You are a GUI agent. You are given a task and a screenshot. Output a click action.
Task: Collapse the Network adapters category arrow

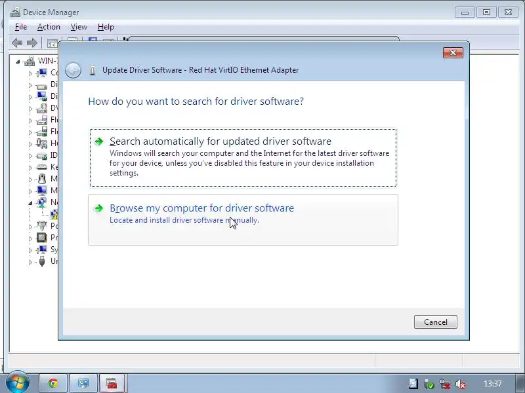click(x=30, y=203)
